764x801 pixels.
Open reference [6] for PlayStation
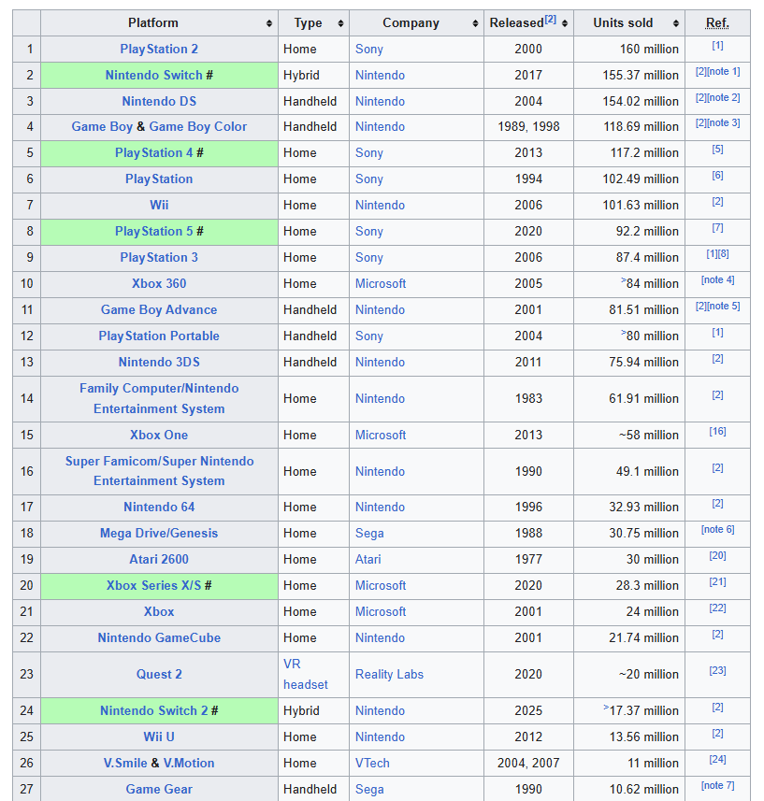tap(717, 175)
